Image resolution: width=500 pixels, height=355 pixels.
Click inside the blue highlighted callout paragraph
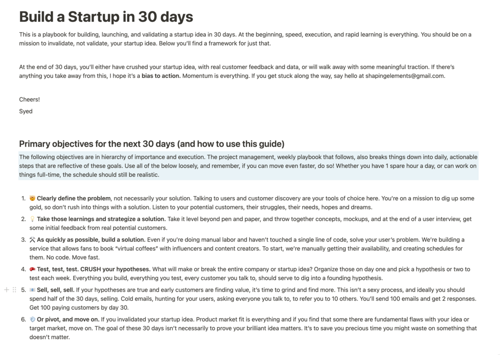[248, 166]
